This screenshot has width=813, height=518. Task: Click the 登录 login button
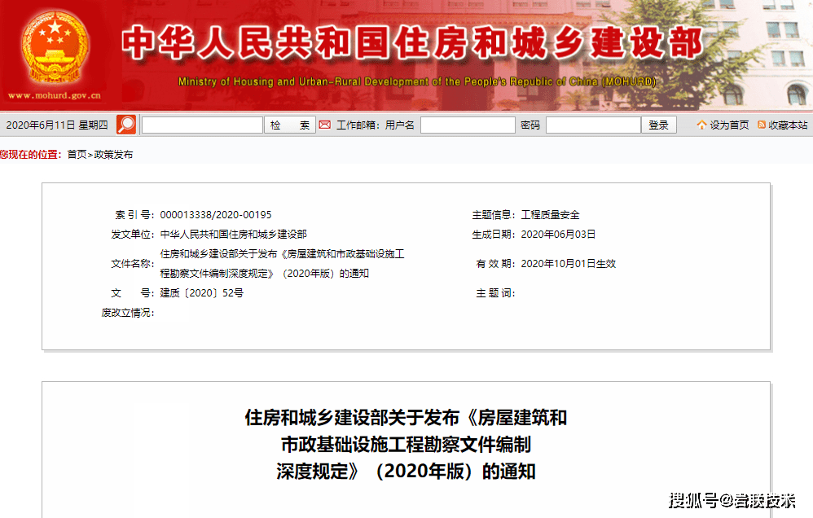click(658, 125)
